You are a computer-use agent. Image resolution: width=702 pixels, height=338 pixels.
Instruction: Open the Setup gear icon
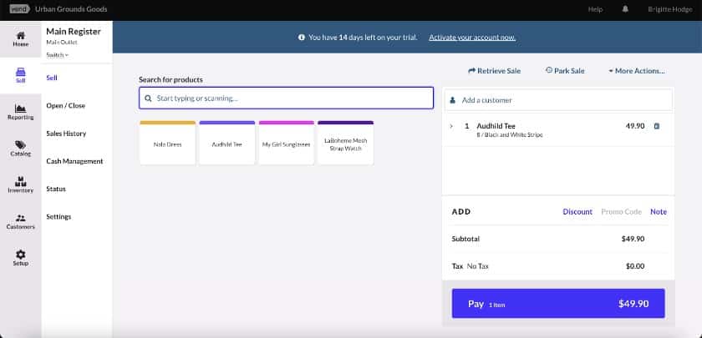[x=20, y=254]
